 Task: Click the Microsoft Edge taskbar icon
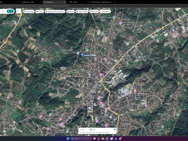click(107, 139)
